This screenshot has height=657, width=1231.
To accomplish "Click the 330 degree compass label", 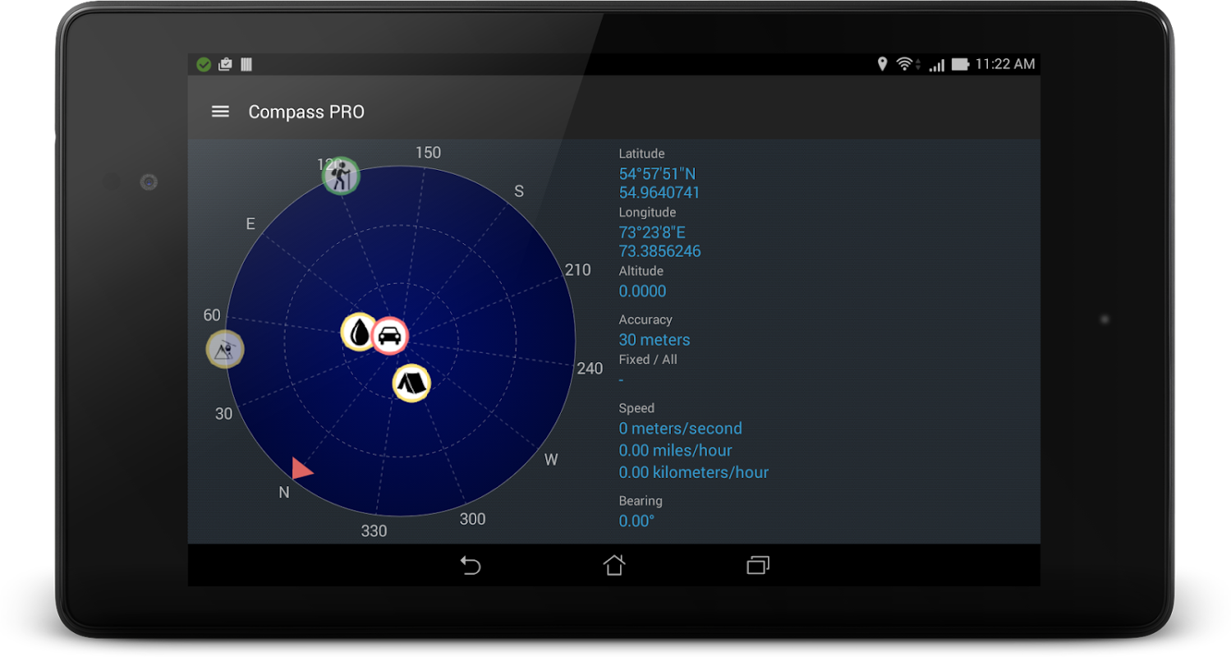I will click(374, 531).
